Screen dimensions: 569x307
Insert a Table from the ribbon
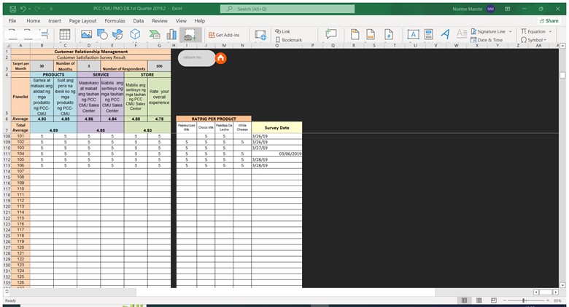pyautogui.click(x=65, y=34)
